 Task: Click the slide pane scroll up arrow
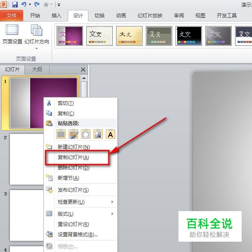[x=84, y=78]
